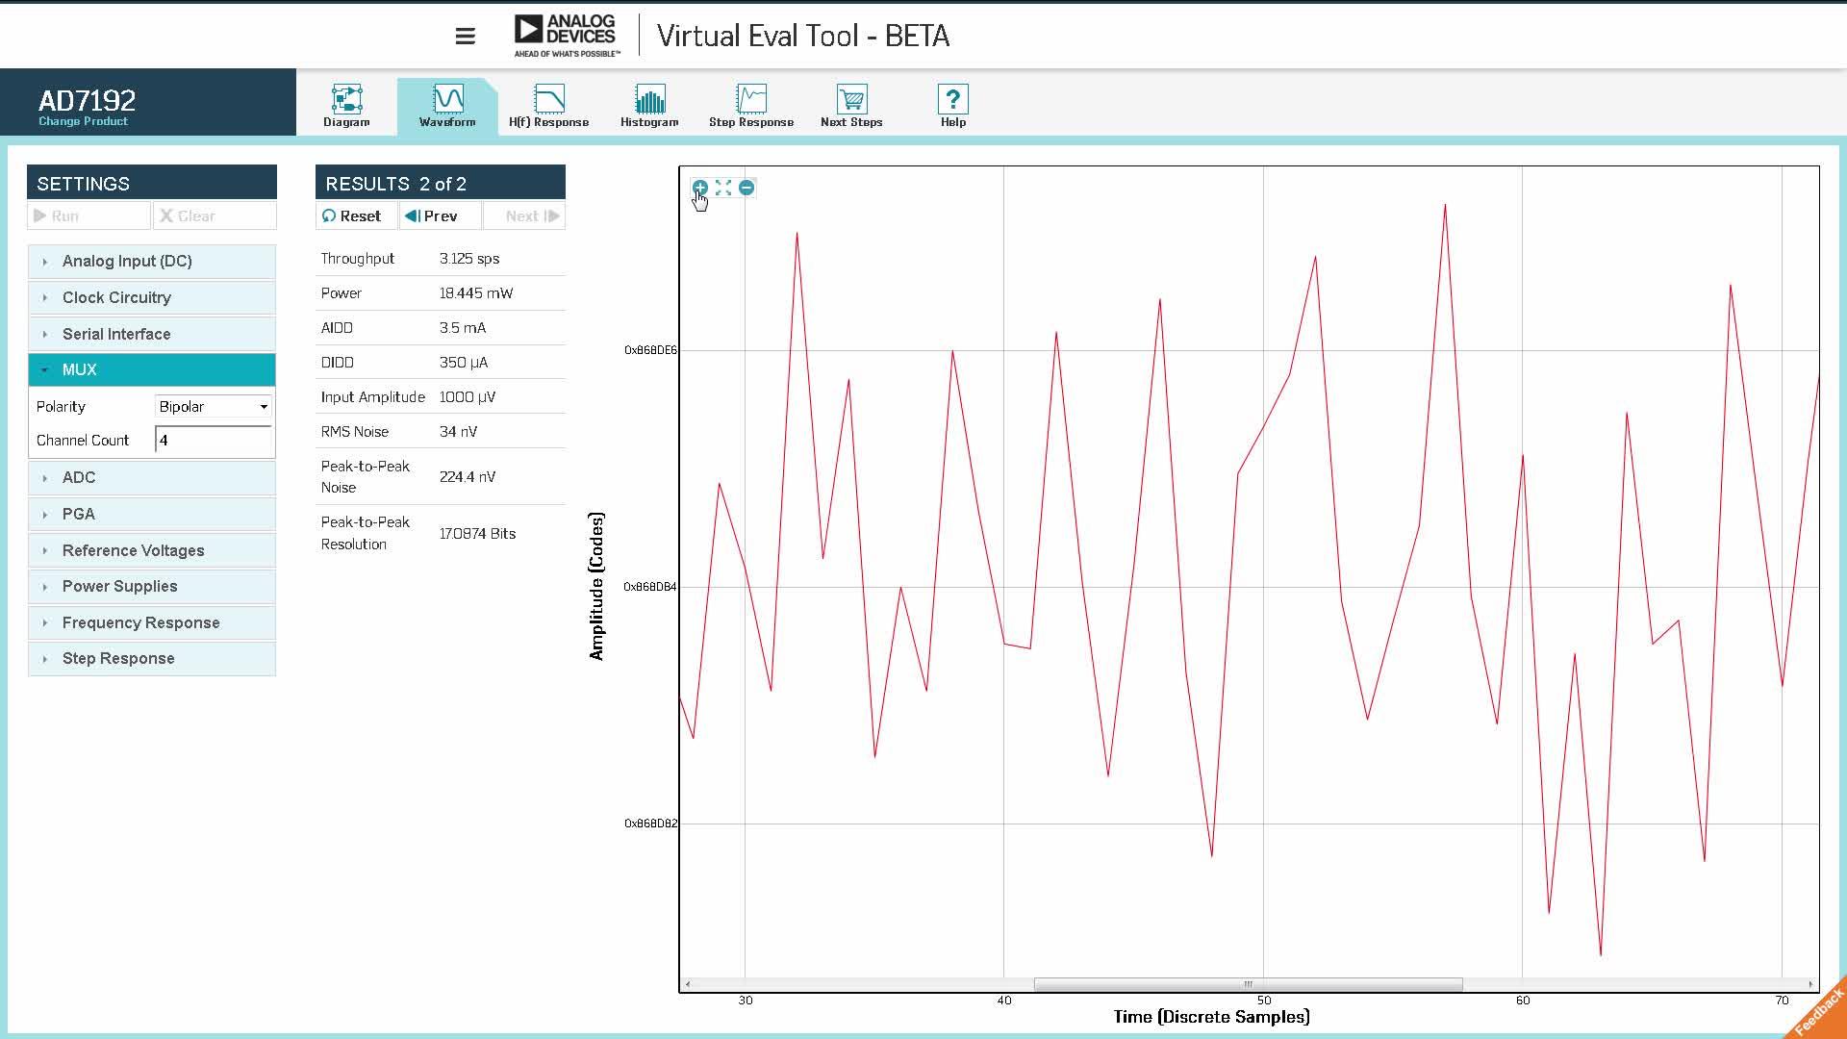The height and width of the screenshot is (1039, 1847).
Task: Expand the Analog Input (DC) section
Action: pos(152,262)
